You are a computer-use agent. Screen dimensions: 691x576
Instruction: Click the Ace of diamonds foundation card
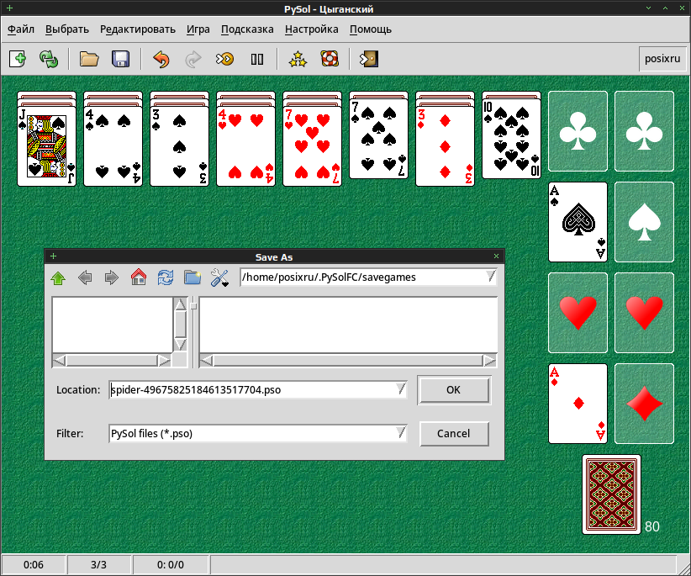click(578, 404)
